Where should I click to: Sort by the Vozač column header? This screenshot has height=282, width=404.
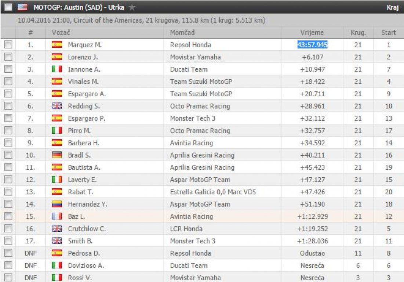[x=61, y=32]
